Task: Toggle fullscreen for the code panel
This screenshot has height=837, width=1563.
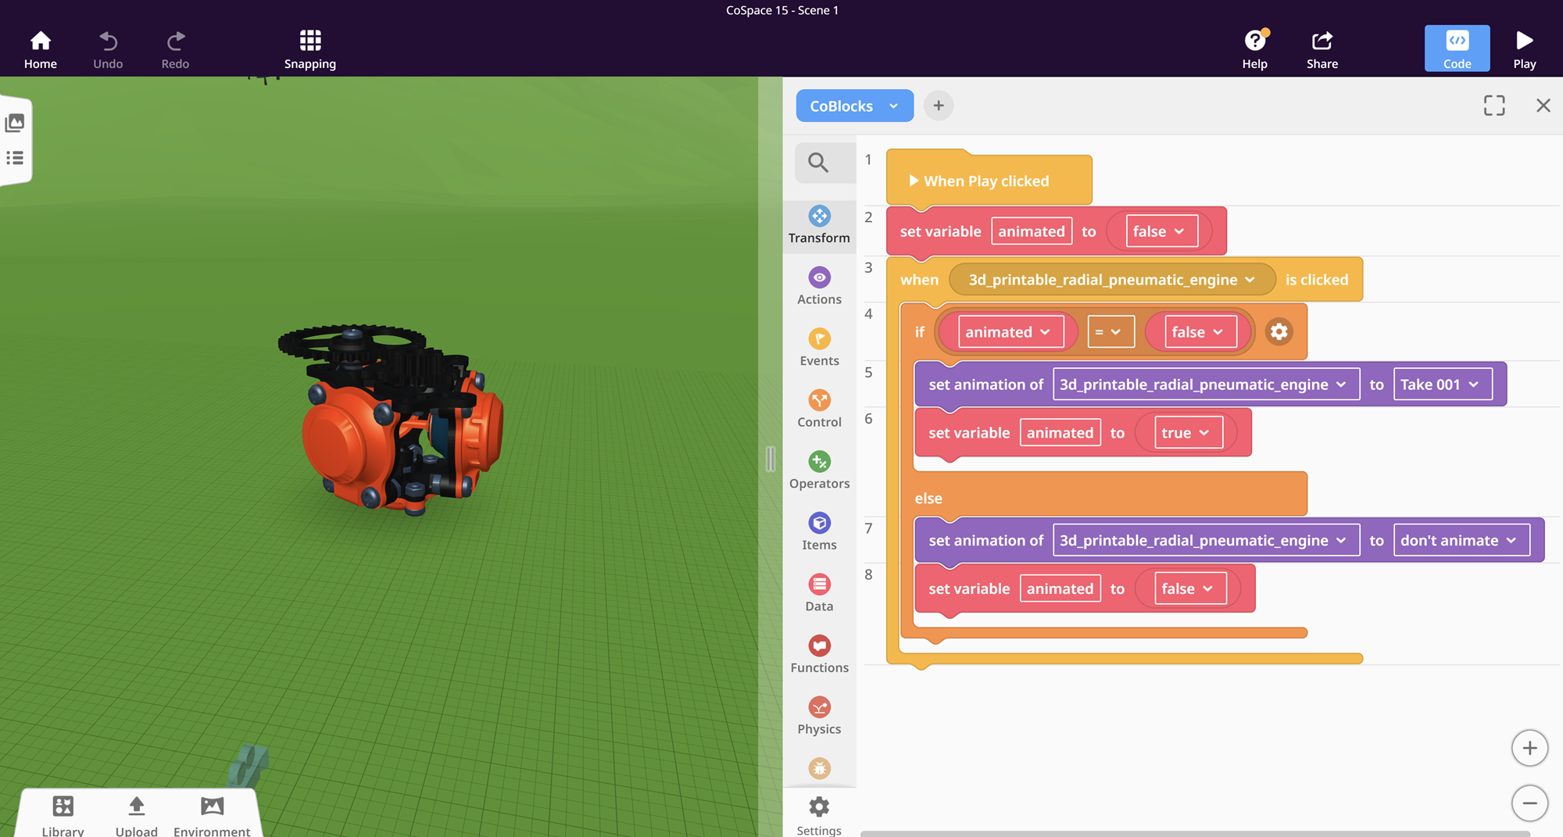Action: point(1494,106)
